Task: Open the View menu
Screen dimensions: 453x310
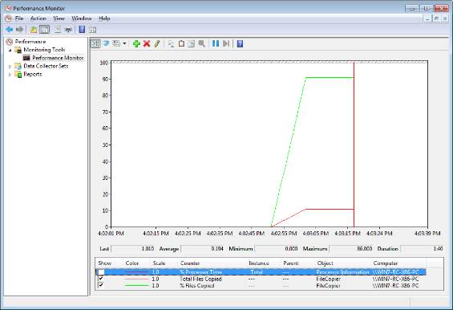Action: coord(59,18)
